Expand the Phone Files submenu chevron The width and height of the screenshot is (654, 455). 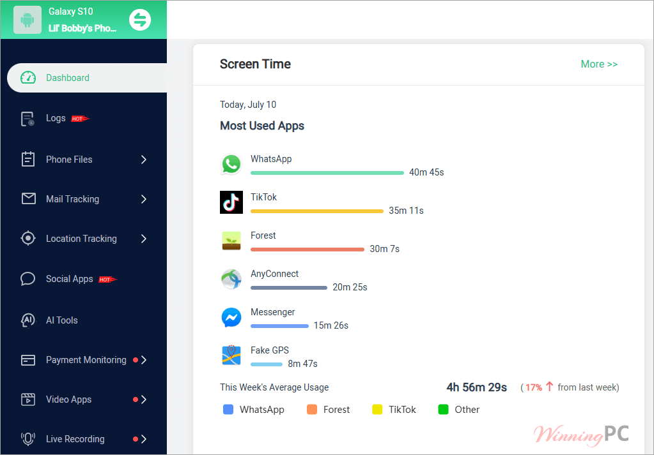pyautogui.click(x=143, y=160)
